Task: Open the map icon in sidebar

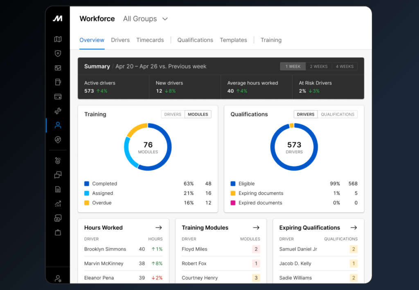Action: [58, 39]
